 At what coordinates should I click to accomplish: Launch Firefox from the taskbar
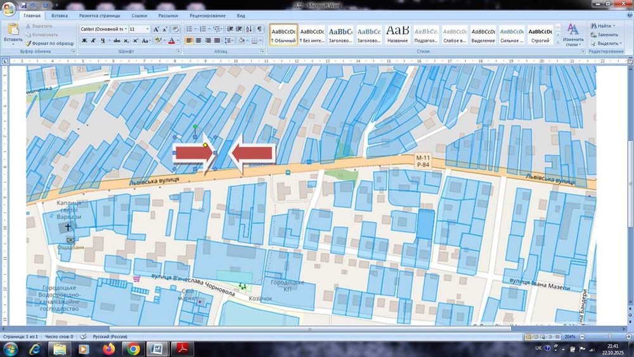pyautogui.click(x=108, y=349)
